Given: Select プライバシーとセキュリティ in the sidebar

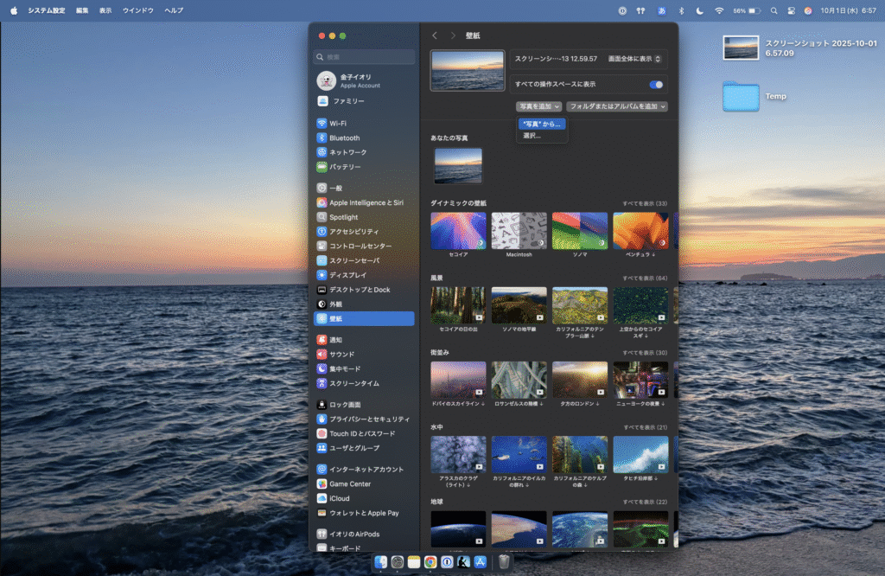Looking at the screenshot, I should pos(368,419).
